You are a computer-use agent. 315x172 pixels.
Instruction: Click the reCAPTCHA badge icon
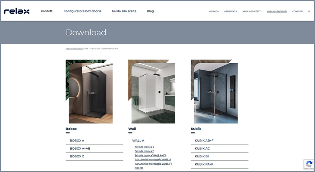(308, 164)
